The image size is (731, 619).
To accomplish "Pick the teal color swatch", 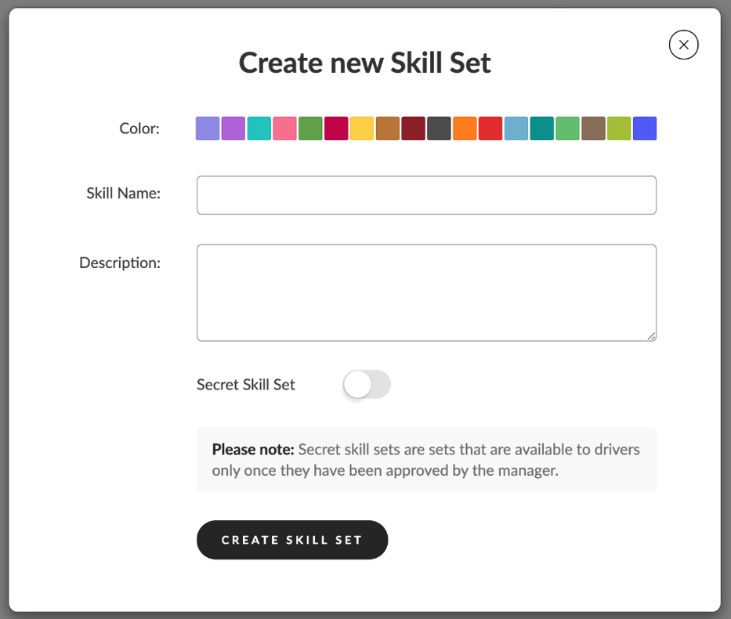I will pyautogui.click(x=259, y=128).
